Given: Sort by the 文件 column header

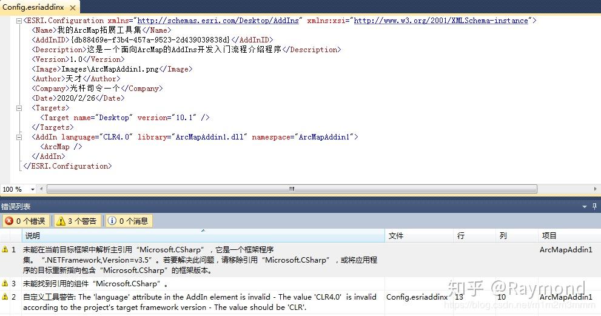Looking at the screenshot, I should tap(419, 236).
